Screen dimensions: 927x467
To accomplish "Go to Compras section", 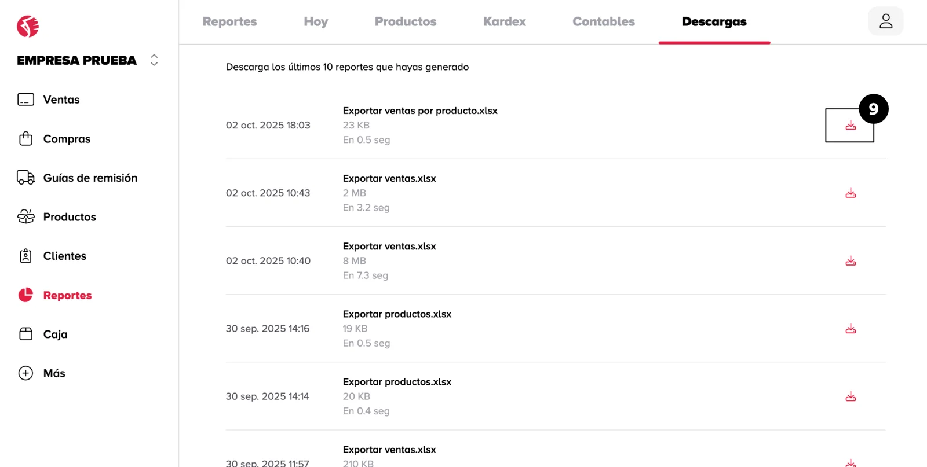I will tap(66, 139).
